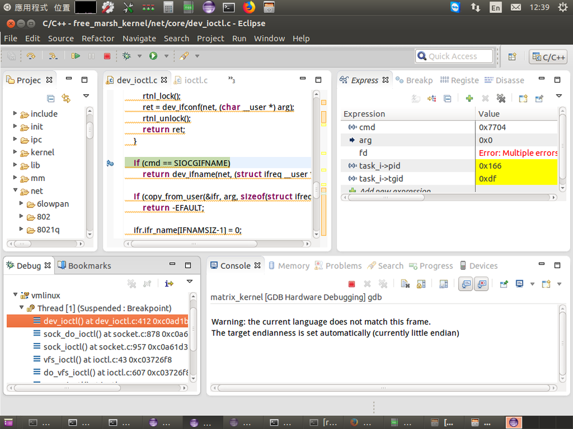Click Pin Console icon
573x429 pixels.
tap(504, 284)
